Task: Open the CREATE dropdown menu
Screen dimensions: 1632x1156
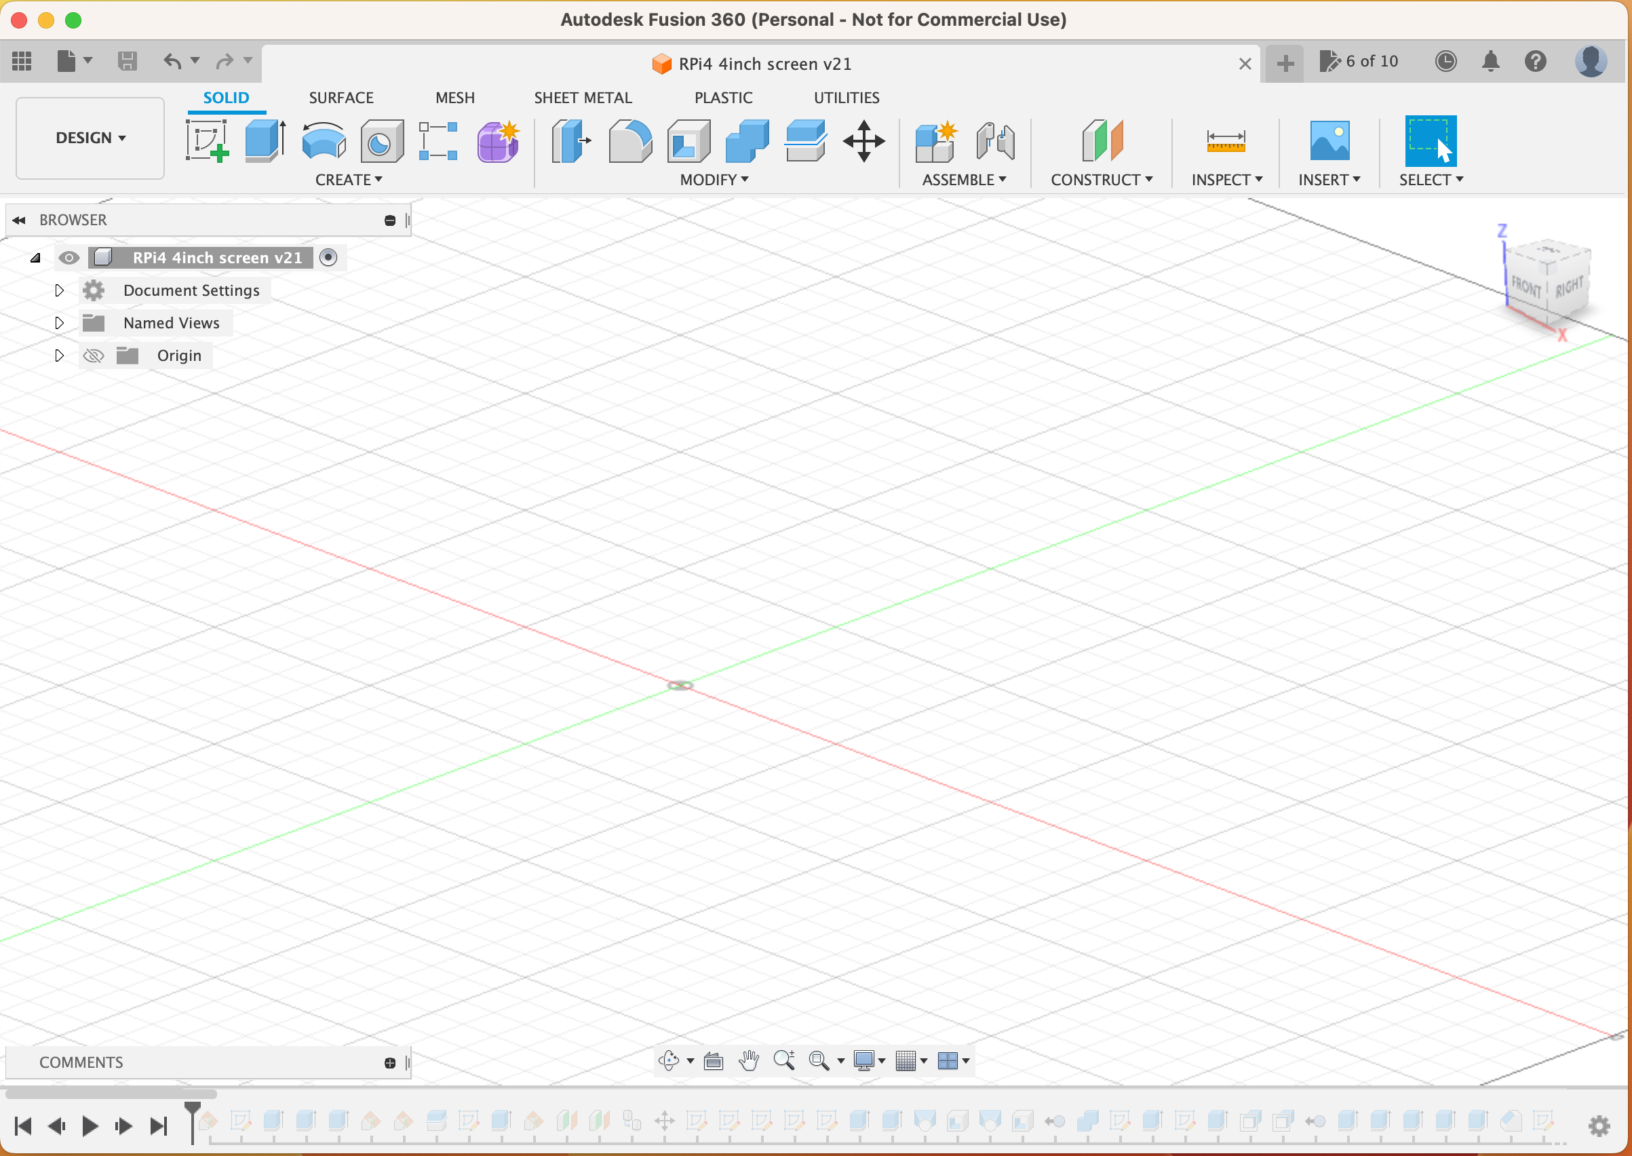Action: (349, 180)
